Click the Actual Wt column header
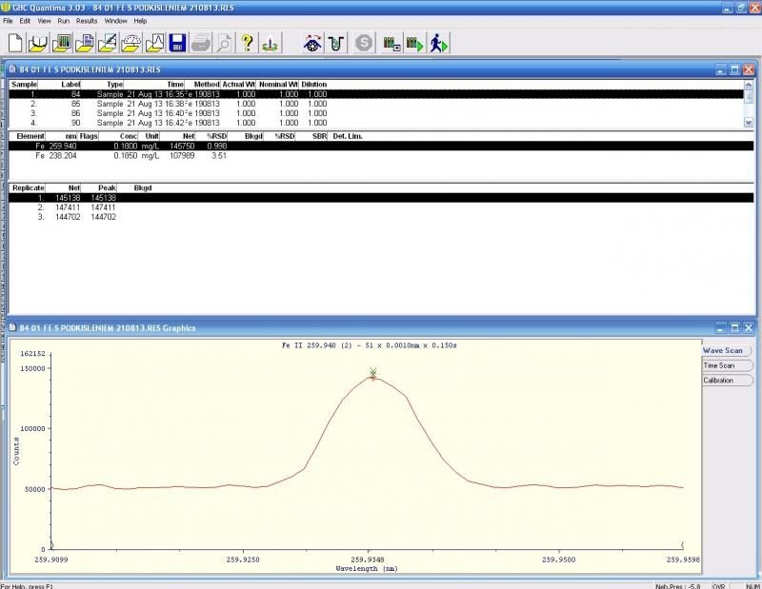This screenshot has width=762, height=589. click(x=239, y=85)
